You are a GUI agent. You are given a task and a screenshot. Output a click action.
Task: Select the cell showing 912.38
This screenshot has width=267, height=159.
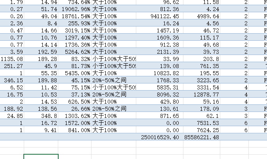pyautogui.click(x=160, y=45)
